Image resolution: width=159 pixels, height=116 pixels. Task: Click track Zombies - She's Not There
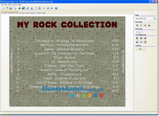[64, 66]
